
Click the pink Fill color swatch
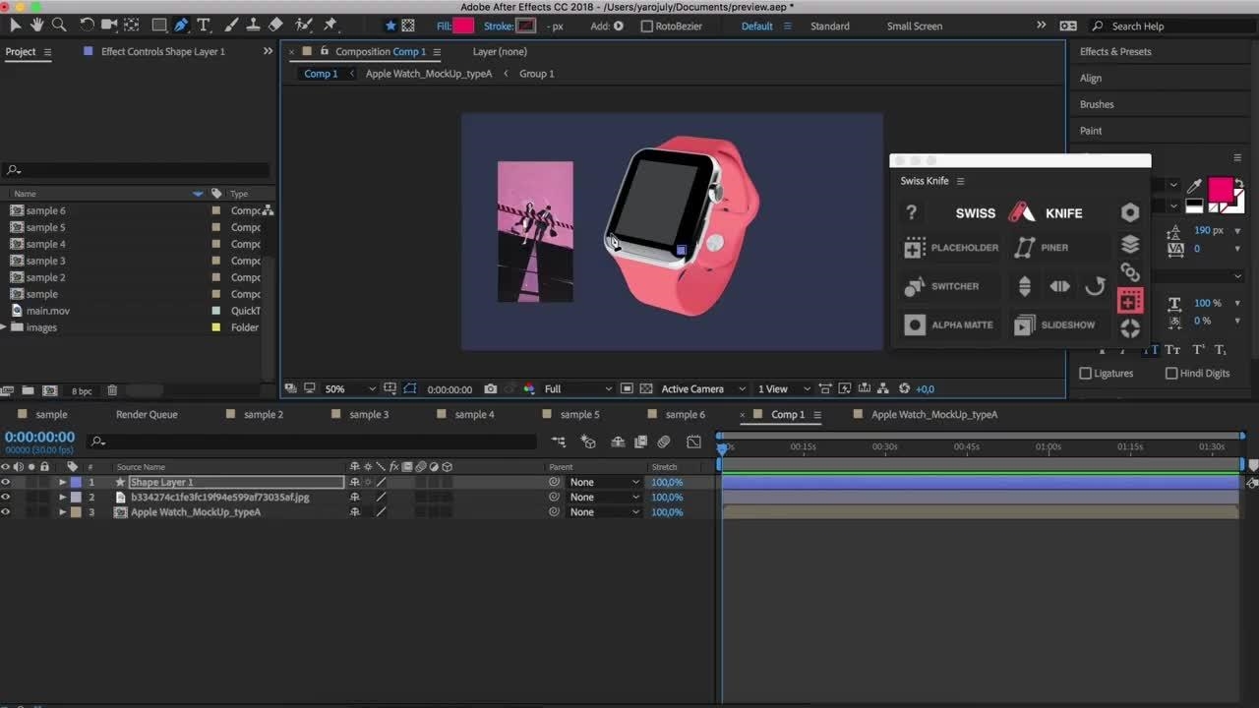click(462, 27)
